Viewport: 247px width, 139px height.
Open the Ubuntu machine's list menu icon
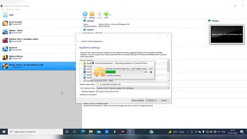(x=75, y=66)
